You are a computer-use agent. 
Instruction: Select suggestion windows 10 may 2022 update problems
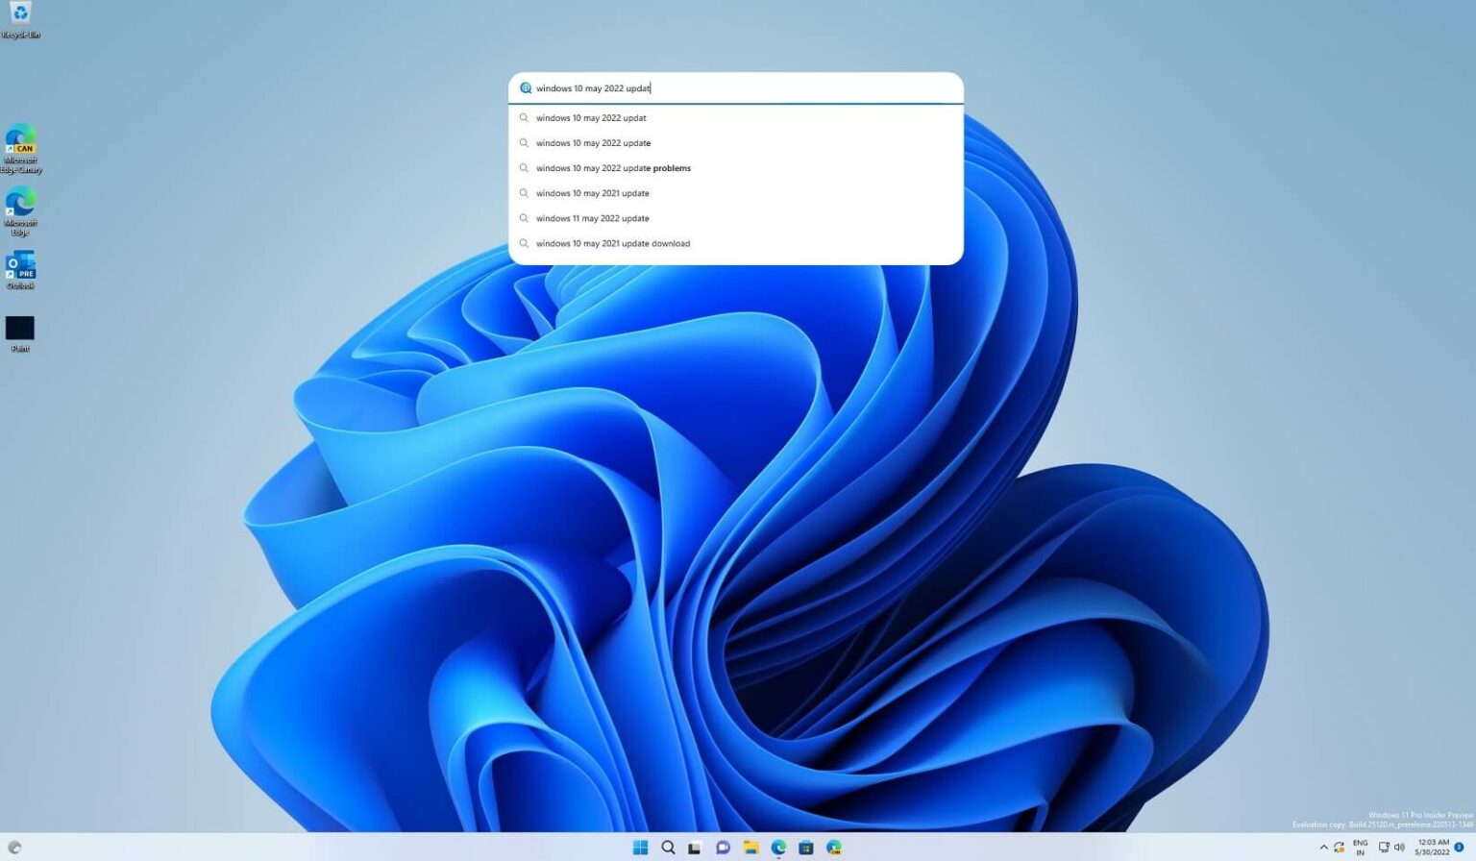click(x=613, y=167)
